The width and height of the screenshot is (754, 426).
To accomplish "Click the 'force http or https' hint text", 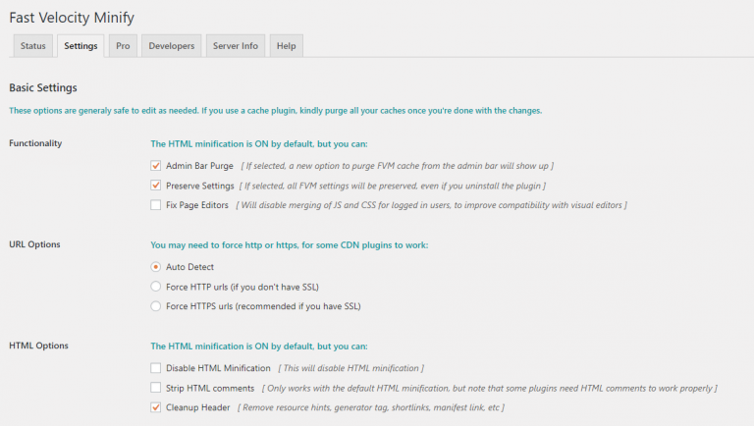I will click(289, 245).
